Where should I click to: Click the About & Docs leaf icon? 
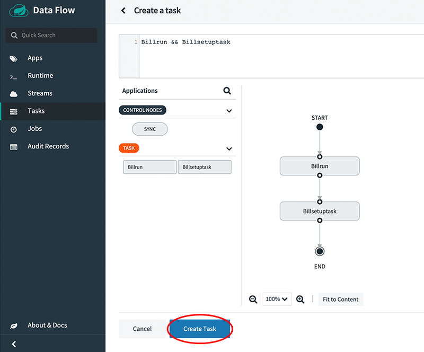14,326
